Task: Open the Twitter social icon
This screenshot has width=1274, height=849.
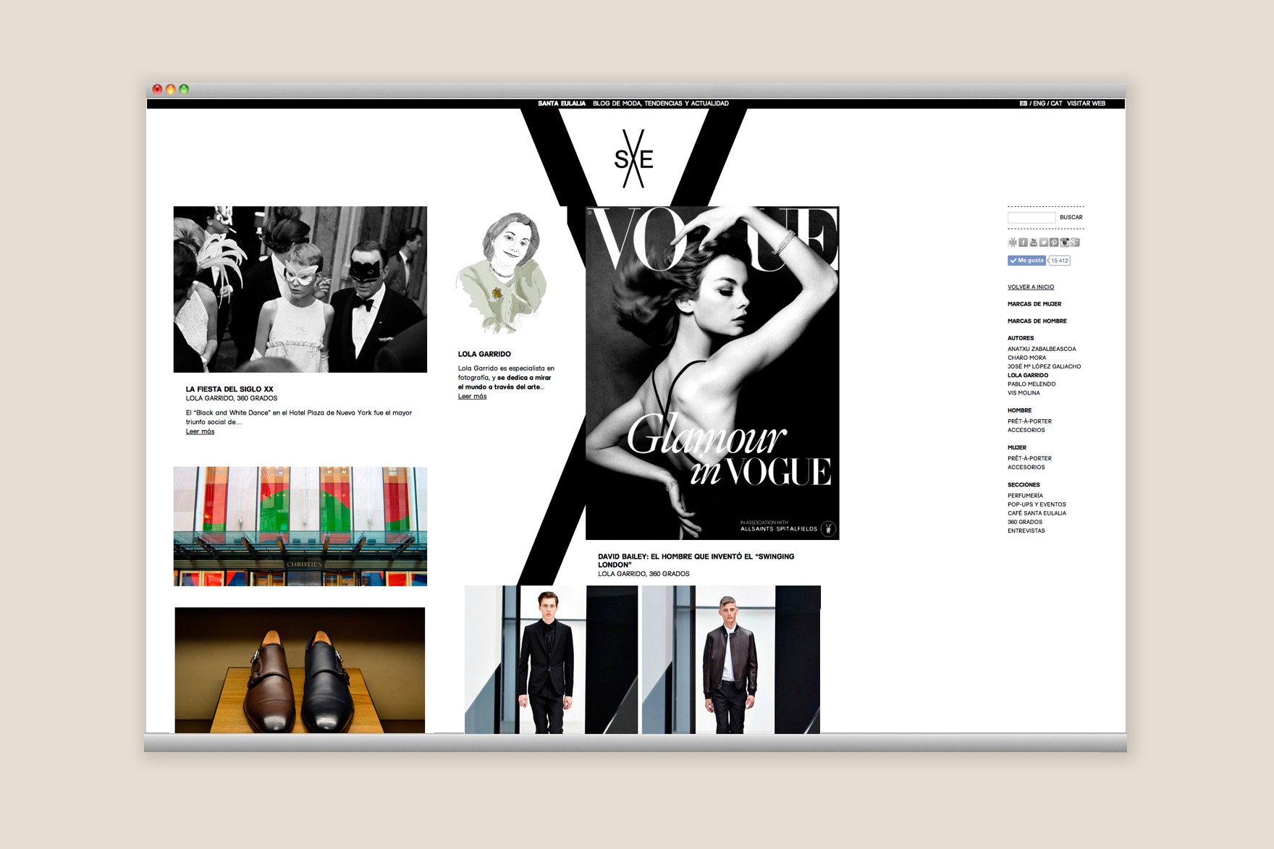Action: click(x=1044, y=242)
